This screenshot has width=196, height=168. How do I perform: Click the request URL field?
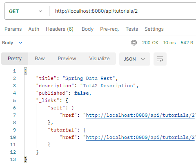click(x=123, y=11)
